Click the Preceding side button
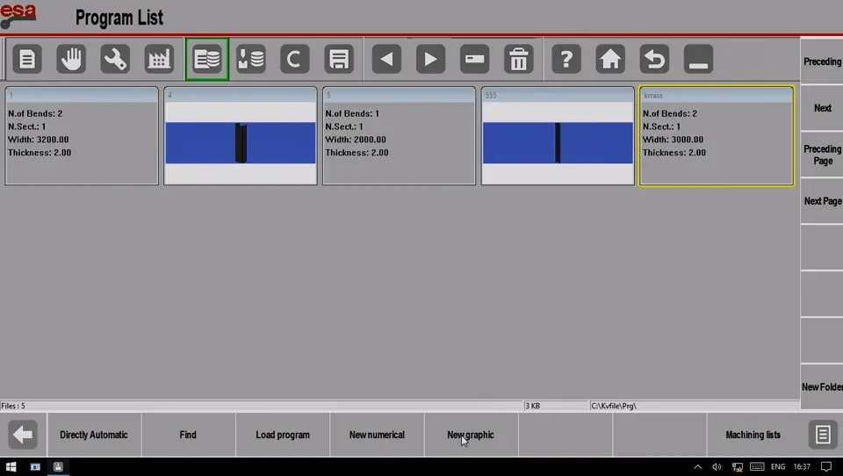 pyautogui.click(x=822, y=61)
